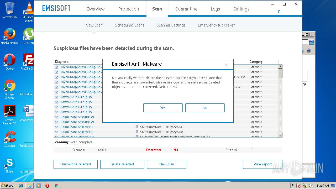Screen dimensions: 336x189
Task: Click the taskbar clock showing 11:19 AM
Action: pos(323,186)
